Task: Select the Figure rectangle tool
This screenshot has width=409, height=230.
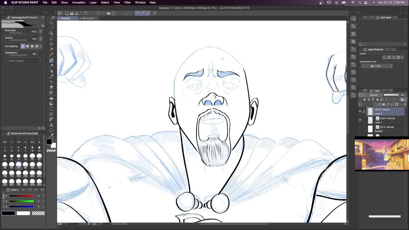Action: (51, 109)
